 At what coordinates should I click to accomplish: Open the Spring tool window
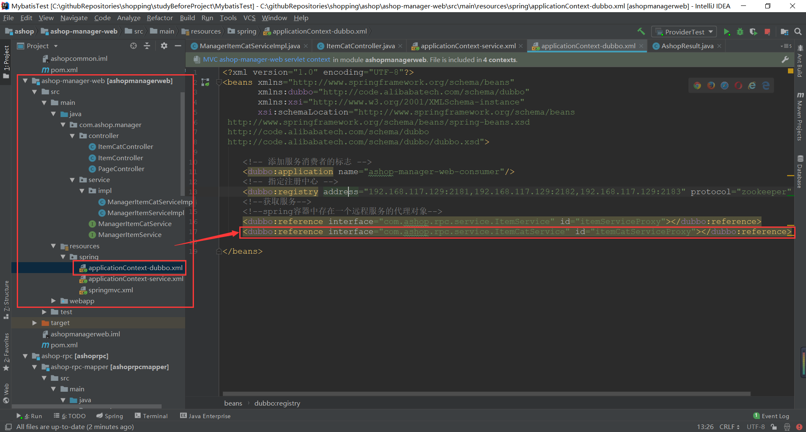(110, 416)
